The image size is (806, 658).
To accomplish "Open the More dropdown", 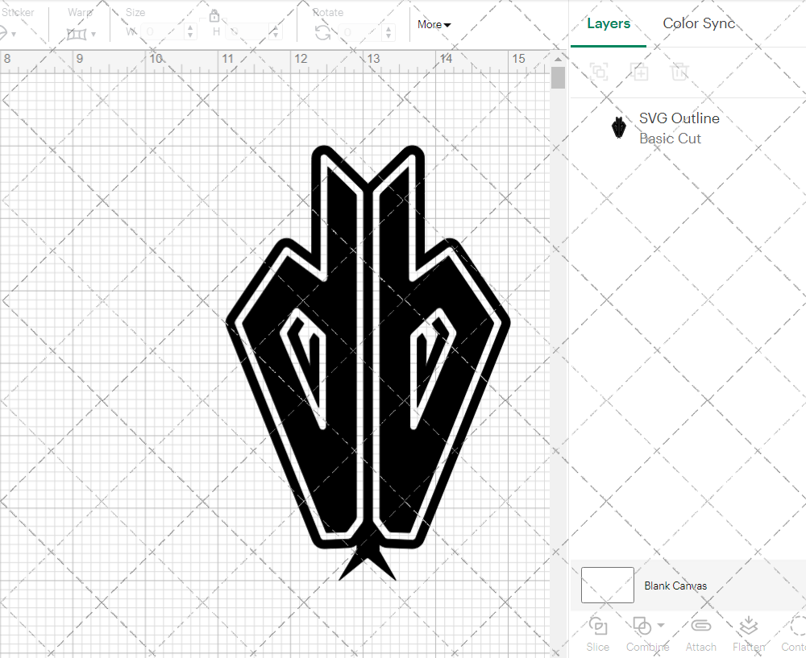I will coord(433,24).
